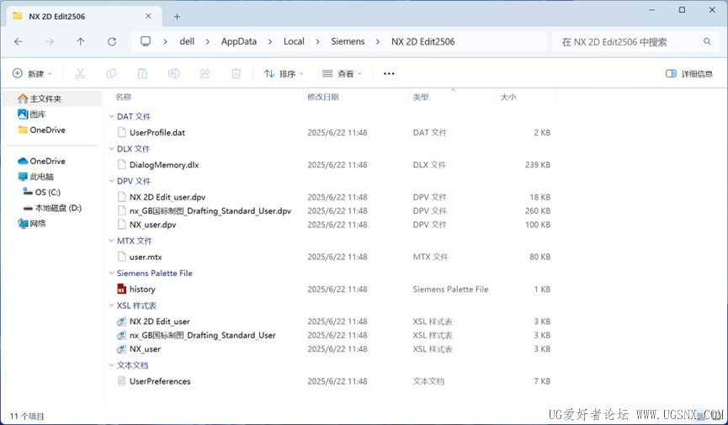Click the 239 KB size cell
This screenshot has width=728, height=425.
(x=538, y=165)
